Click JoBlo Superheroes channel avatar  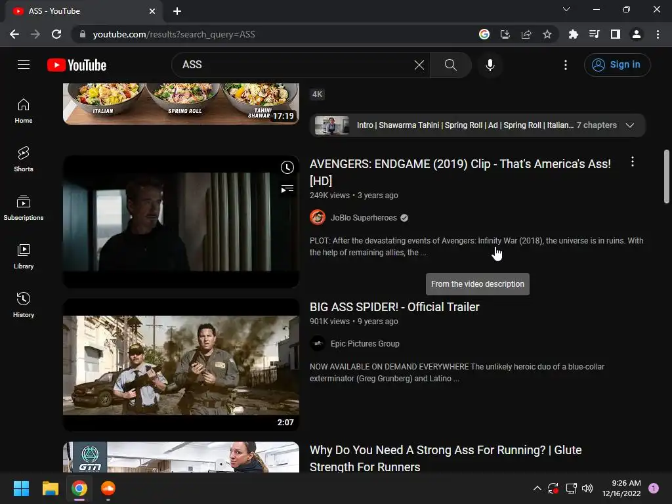(318, 218)
